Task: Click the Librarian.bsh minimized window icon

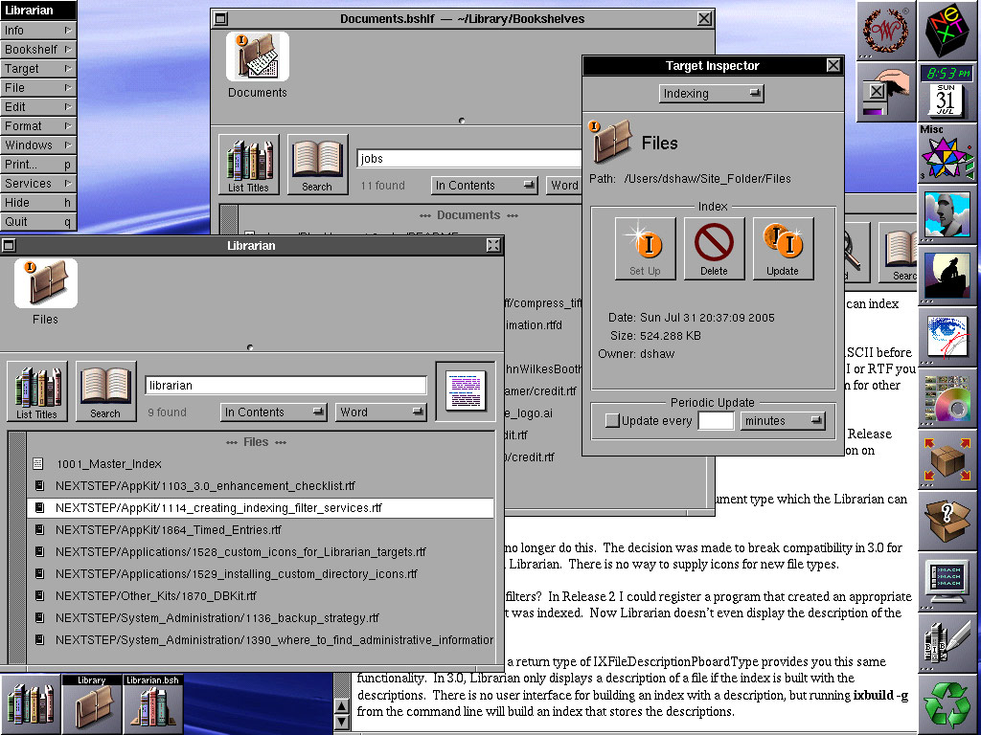Action: 152,703
